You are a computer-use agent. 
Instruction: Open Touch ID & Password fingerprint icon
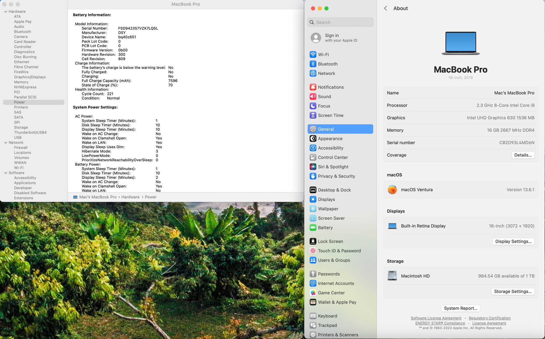coord(313,251)
